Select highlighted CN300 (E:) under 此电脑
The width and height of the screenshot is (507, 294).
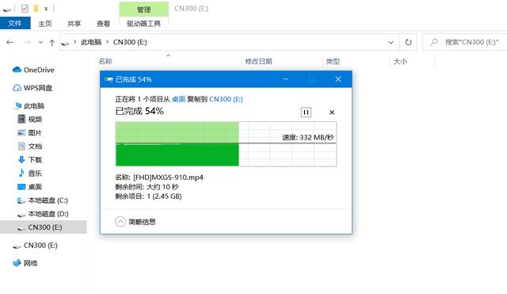tap(44, 227)
